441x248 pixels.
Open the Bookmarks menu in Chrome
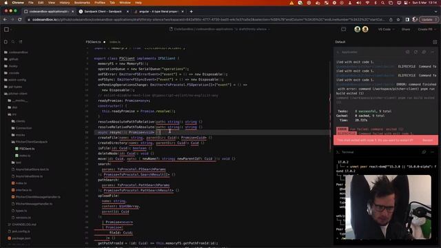click(x=82, y=3)
